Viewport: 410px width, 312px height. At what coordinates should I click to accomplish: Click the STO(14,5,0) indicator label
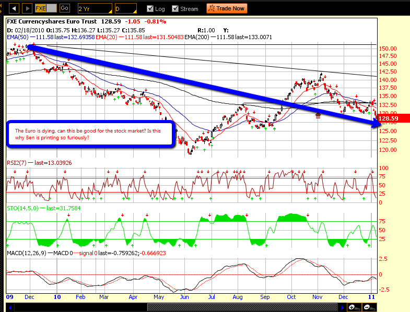(22, 208)
